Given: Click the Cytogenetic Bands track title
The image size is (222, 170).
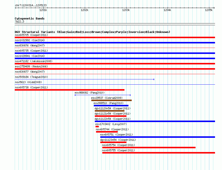Looking at the screenshot, I should 30,18.
